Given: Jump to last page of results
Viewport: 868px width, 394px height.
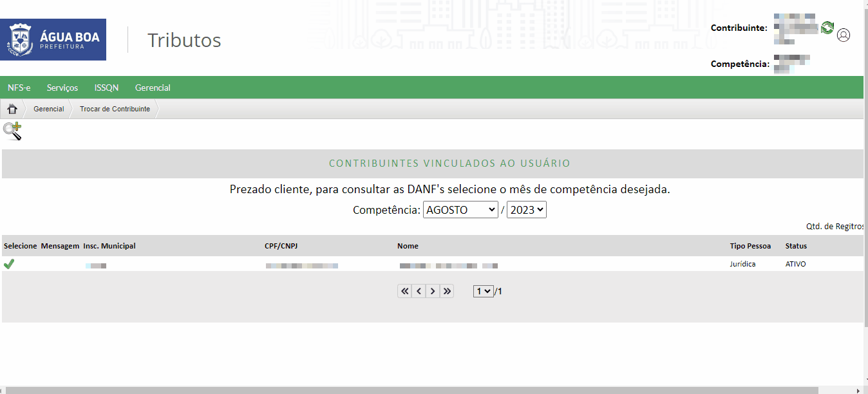Looking at the screenshot, I should coord(447,291).
